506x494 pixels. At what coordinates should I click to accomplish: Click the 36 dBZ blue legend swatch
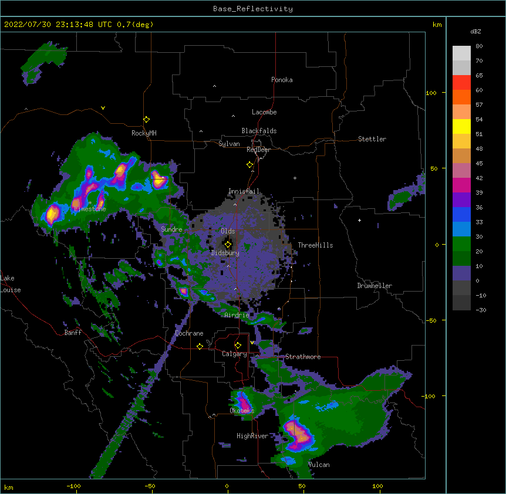[x=461, y=214]
